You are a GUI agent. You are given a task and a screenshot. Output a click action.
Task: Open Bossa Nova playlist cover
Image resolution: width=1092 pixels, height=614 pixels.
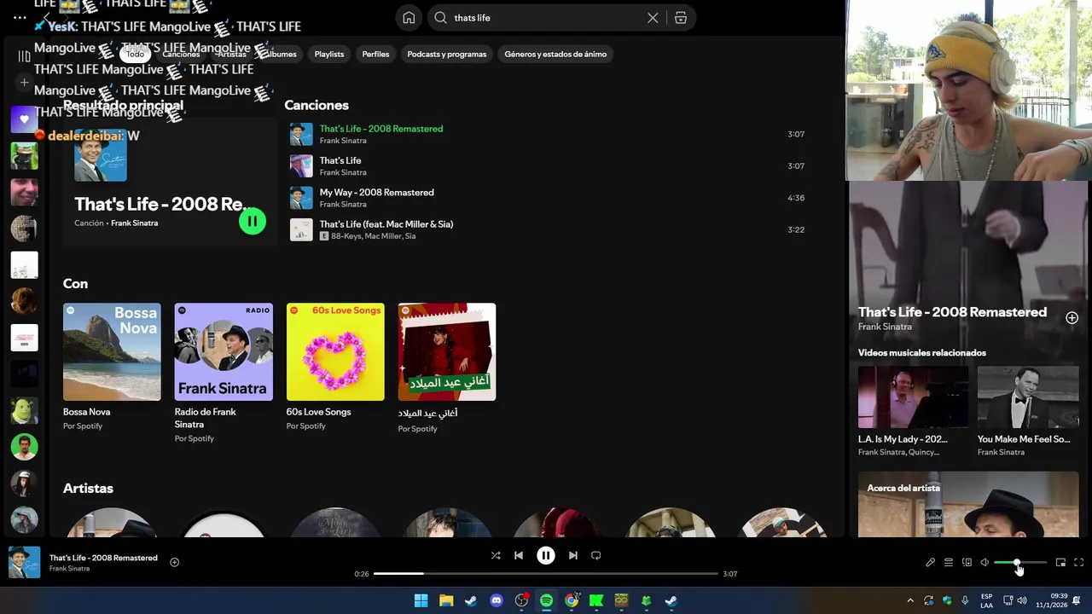click(x=112, y=352)
